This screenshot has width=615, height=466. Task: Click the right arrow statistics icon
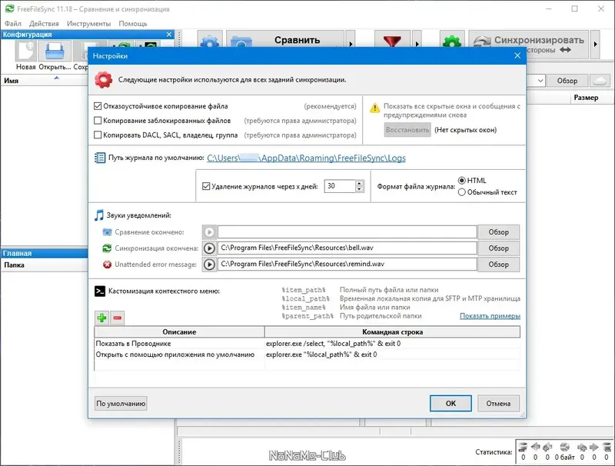pos(593,447)
